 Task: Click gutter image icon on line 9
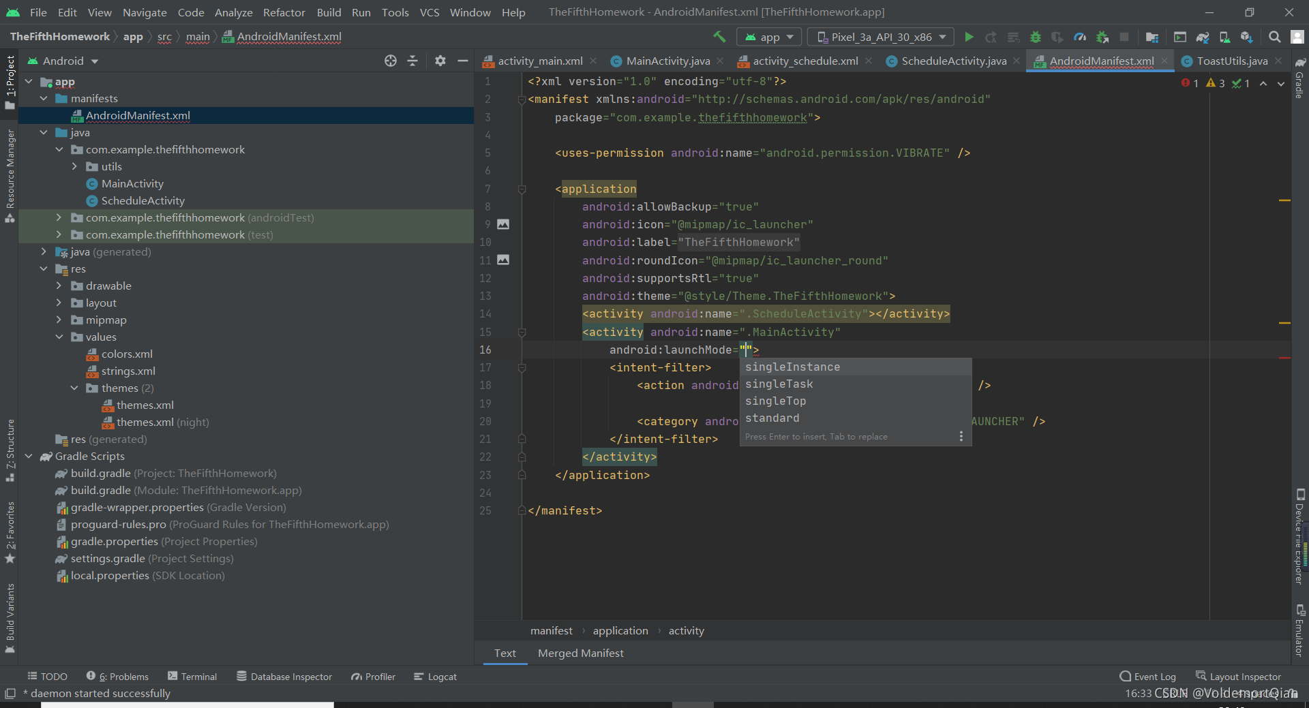click(503, 224)
